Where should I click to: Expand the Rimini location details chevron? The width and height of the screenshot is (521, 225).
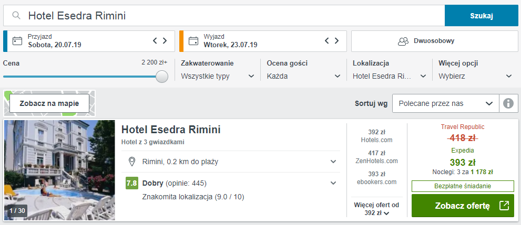(333, 162)
